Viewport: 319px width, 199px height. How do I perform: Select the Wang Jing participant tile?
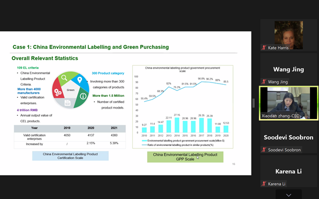pyautogui.click(x=289, y=69)
